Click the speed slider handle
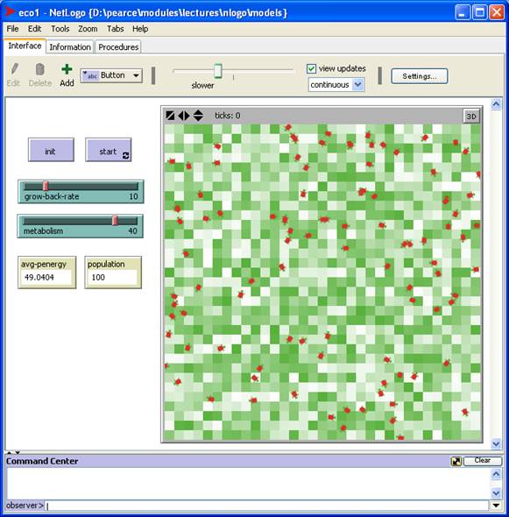The image size is (509, 517). [x=218, y=71]
